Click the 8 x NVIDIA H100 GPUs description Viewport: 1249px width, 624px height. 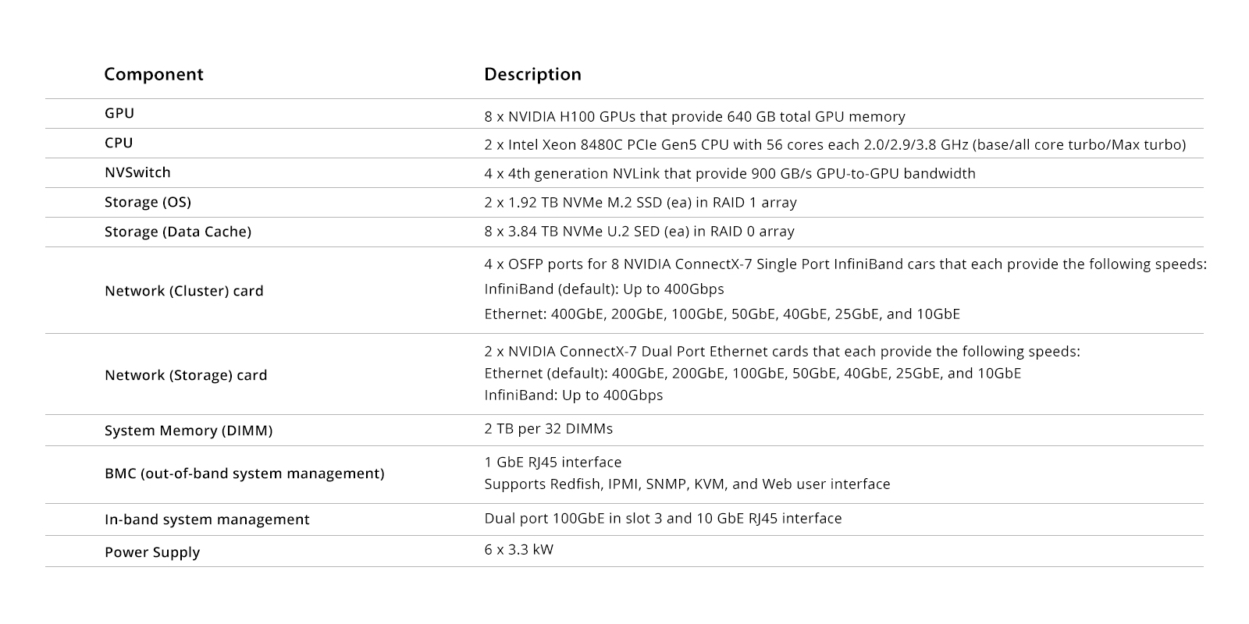695,117
